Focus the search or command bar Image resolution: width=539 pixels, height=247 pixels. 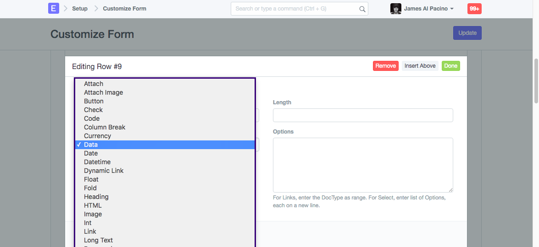pos(296,9)
